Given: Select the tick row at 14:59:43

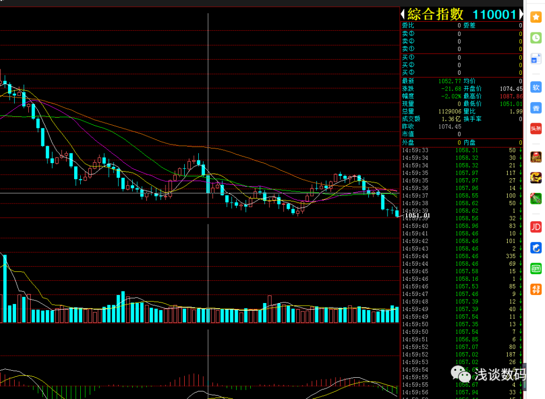Looking at the screenshot, I should click(462, 248).
